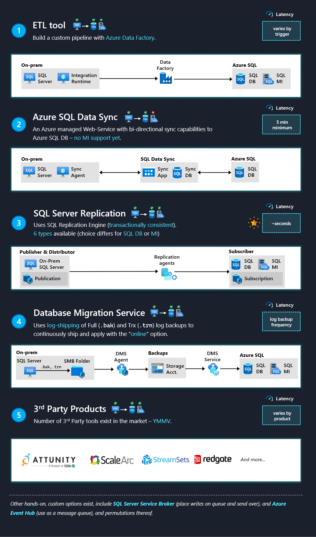Click the Sync Agent icon
This screenshot has width=316, height=537.
[x=63, y=172]
